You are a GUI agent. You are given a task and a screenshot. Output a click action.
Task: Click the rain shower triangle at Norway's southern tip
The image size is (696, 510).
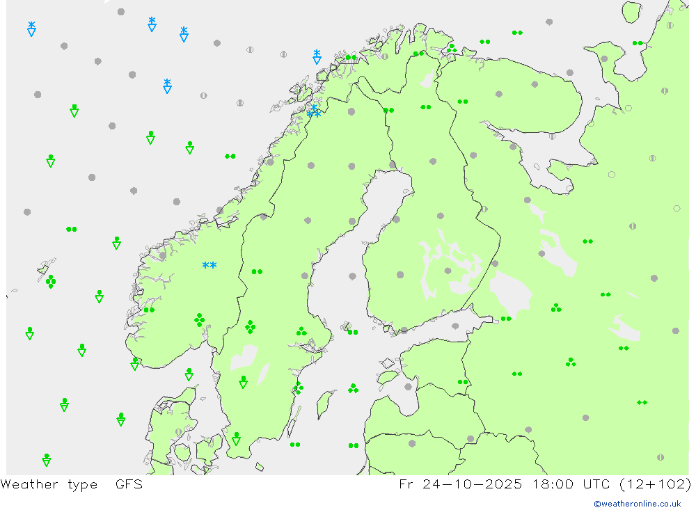[135, 364]
